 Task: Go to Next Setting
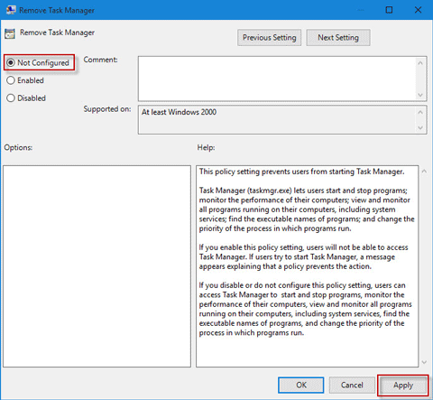pyautogui.click(x=338, y=38)
